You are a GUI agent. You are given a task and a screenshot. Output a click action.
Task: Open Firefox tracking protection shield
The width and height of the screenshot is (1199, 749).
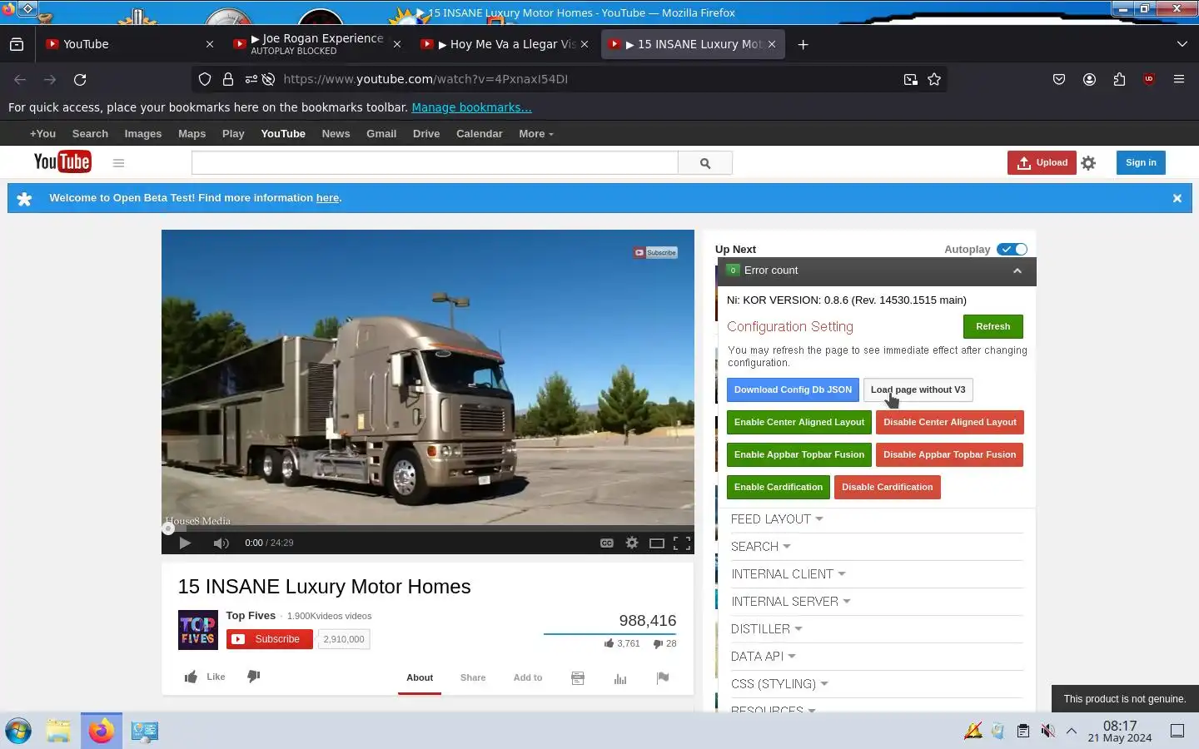point(205,79)
